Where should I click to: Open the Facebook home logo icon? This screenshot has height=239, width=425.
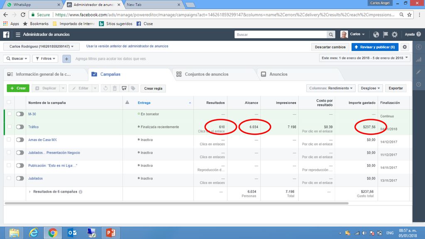(x=6, y=34)
